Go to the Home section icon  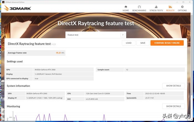pos(126,7)
